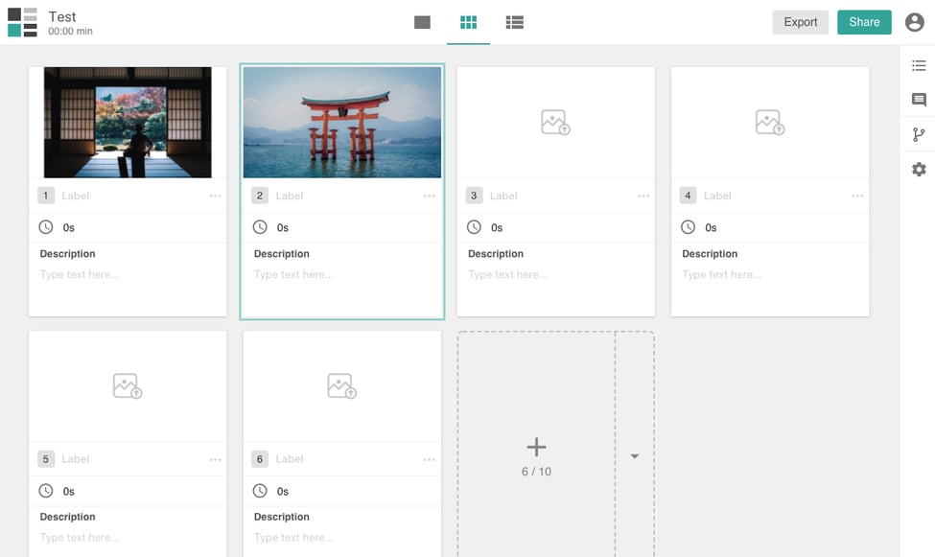Open the shot list panel in the sidebar

[918, 65]
